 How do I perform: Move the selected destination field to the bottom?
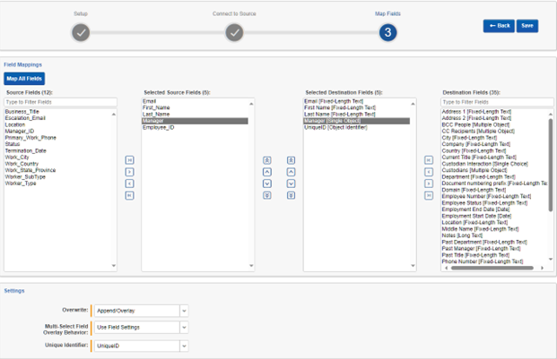click(291, 195)
